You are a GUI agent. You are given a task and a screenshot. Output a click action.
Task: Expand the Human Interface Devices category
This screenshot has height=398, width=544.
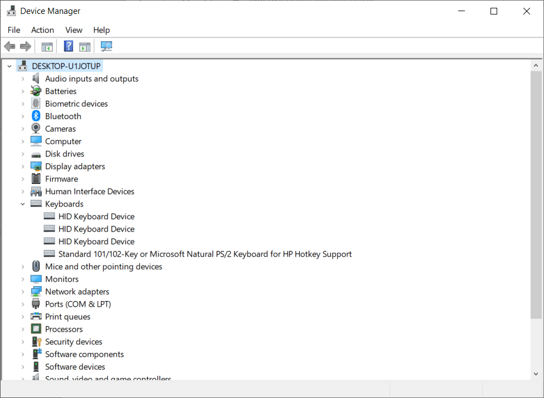coord(22,191)
